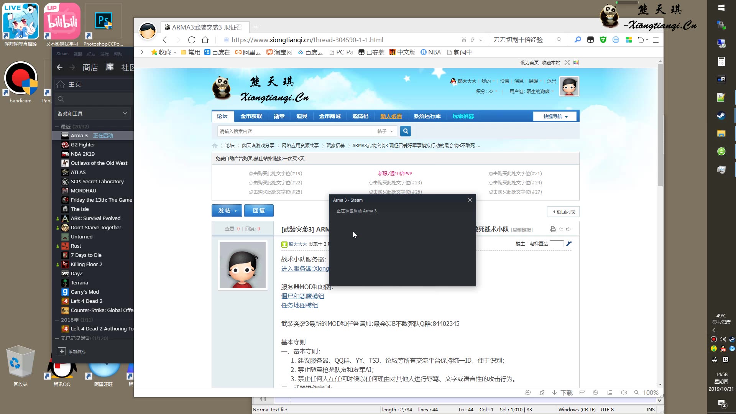Toggle page mute with the speaker icon

pos(624,393)
